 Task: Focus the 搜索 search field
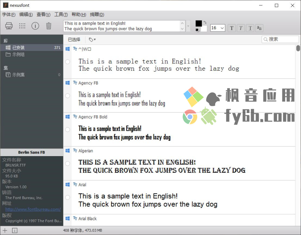click(280, 39)
